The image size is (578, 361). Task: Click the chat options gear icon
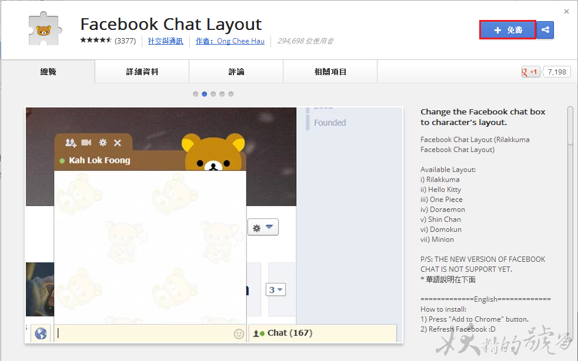pyautogui.click(x=103, y=143)
